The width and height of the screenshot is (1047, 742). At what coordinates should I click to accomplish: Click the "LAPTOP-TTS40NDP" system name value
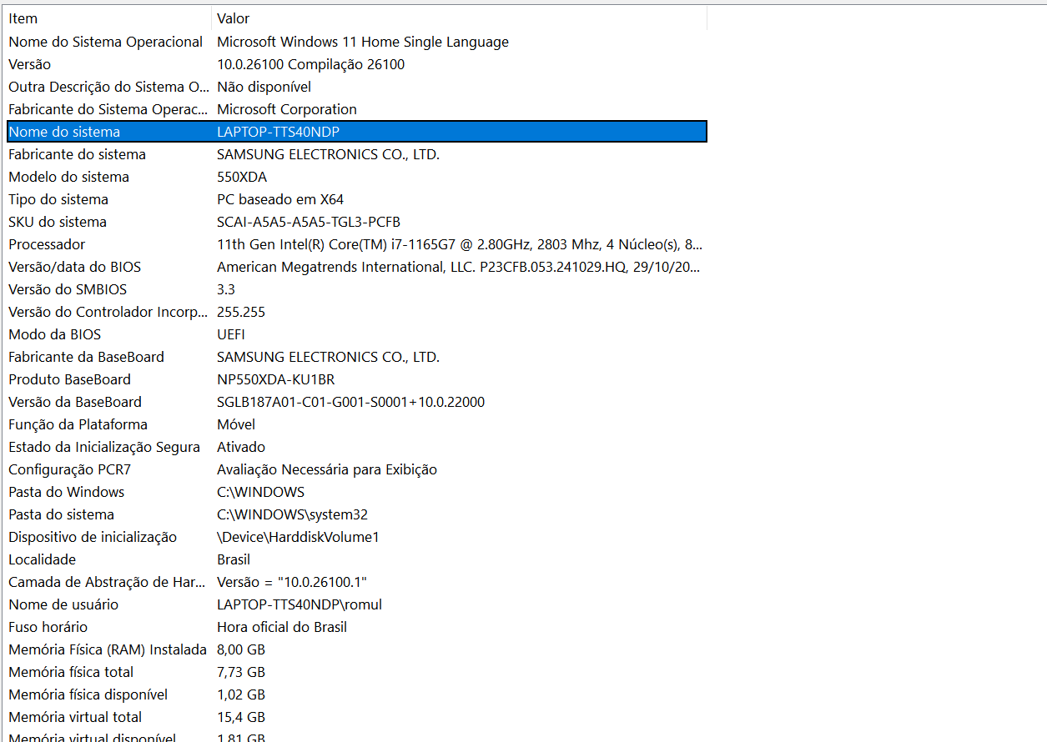(279, 132)
